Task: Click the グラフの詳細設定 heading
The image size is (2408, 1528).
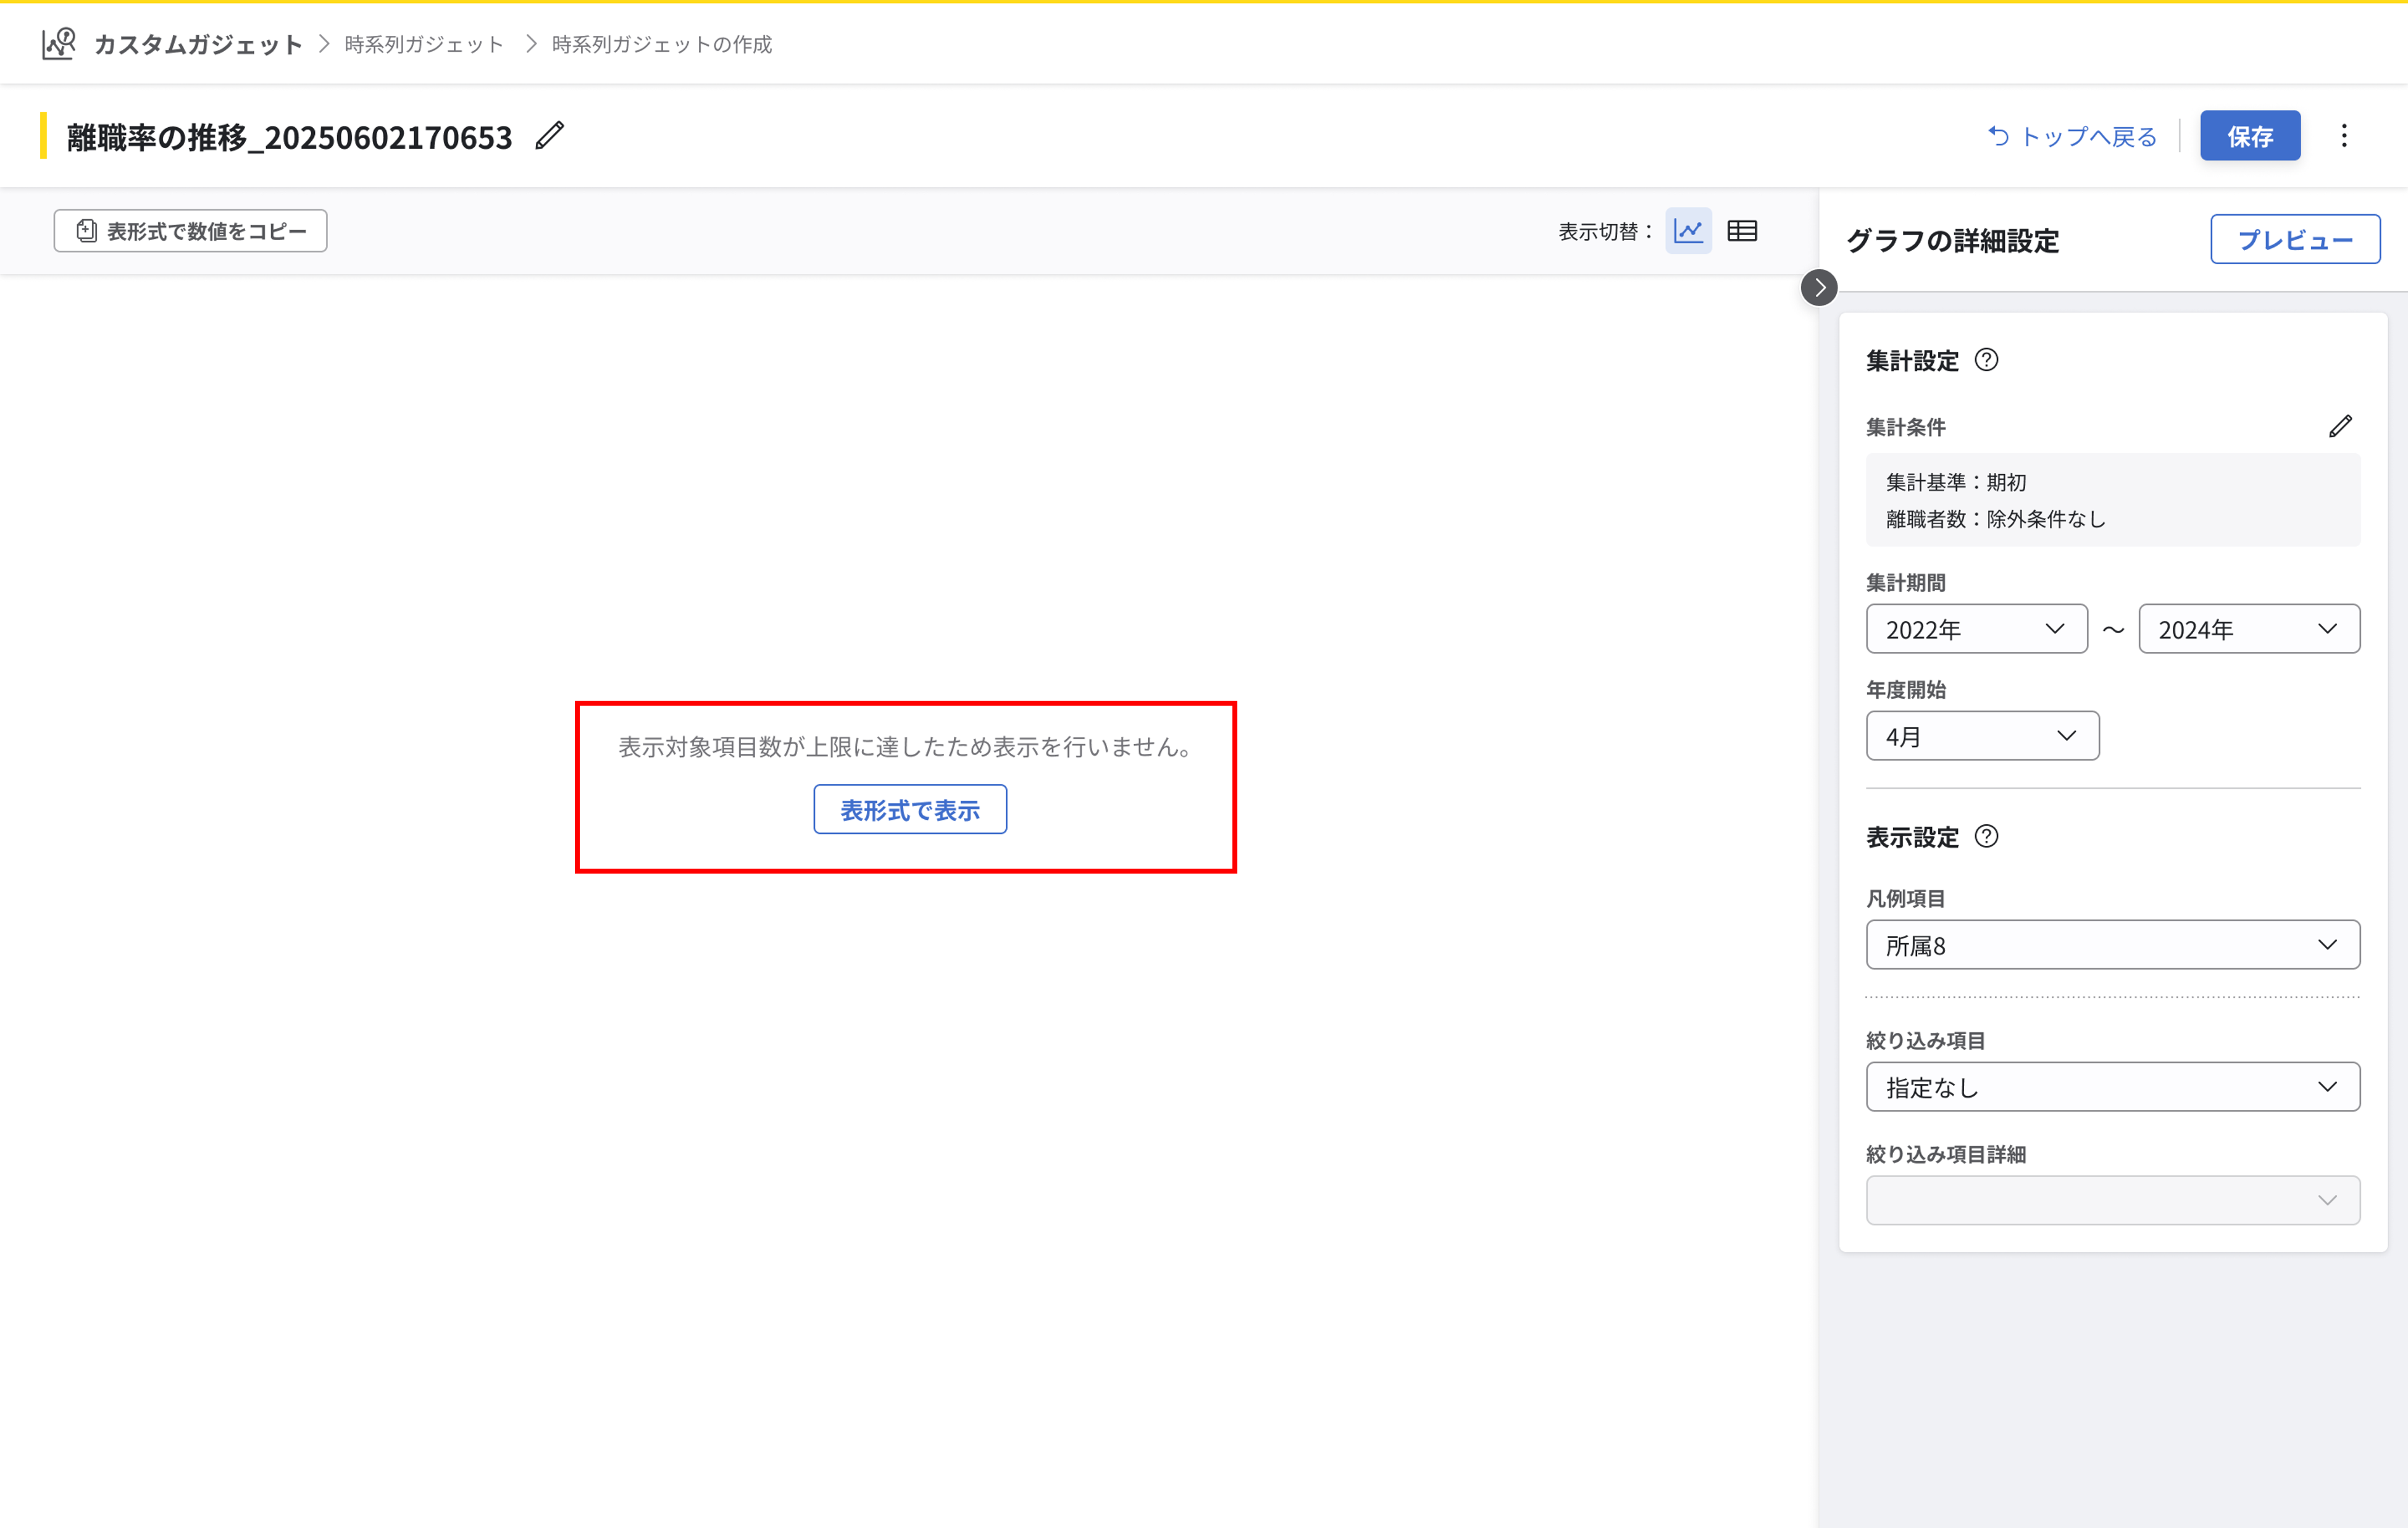Action: tap(1952, 240)
